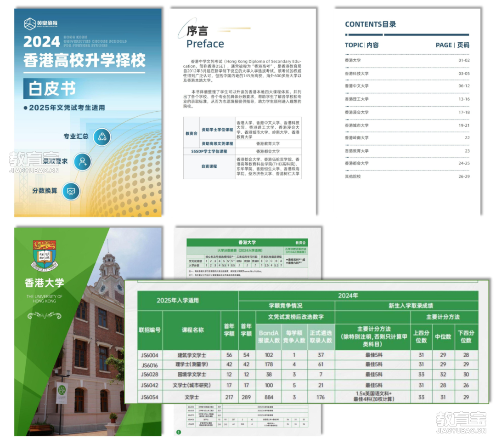Click the 884 value in the JS6054 row
Screen dimensions: 496x444
269,397
